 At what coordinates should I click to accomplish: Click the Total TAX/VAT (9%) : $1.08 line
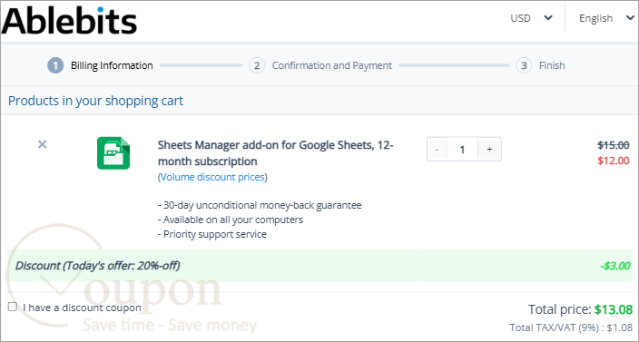pyautogui.click(x=571, y=327)
